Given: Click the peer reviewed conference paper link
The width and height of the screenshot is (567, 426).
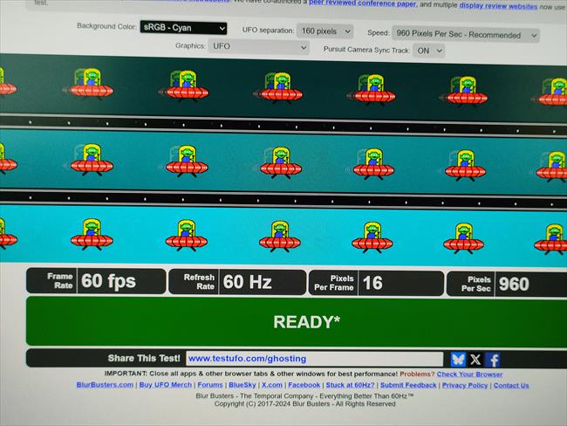Looking at the screenshot, I should click(362, 3).
